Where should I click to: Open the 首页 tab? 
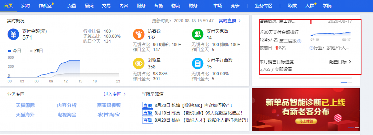[x=8, y=6]
